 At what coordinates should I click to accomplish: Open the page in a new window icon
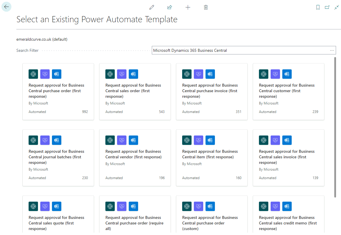pos(327,7)
